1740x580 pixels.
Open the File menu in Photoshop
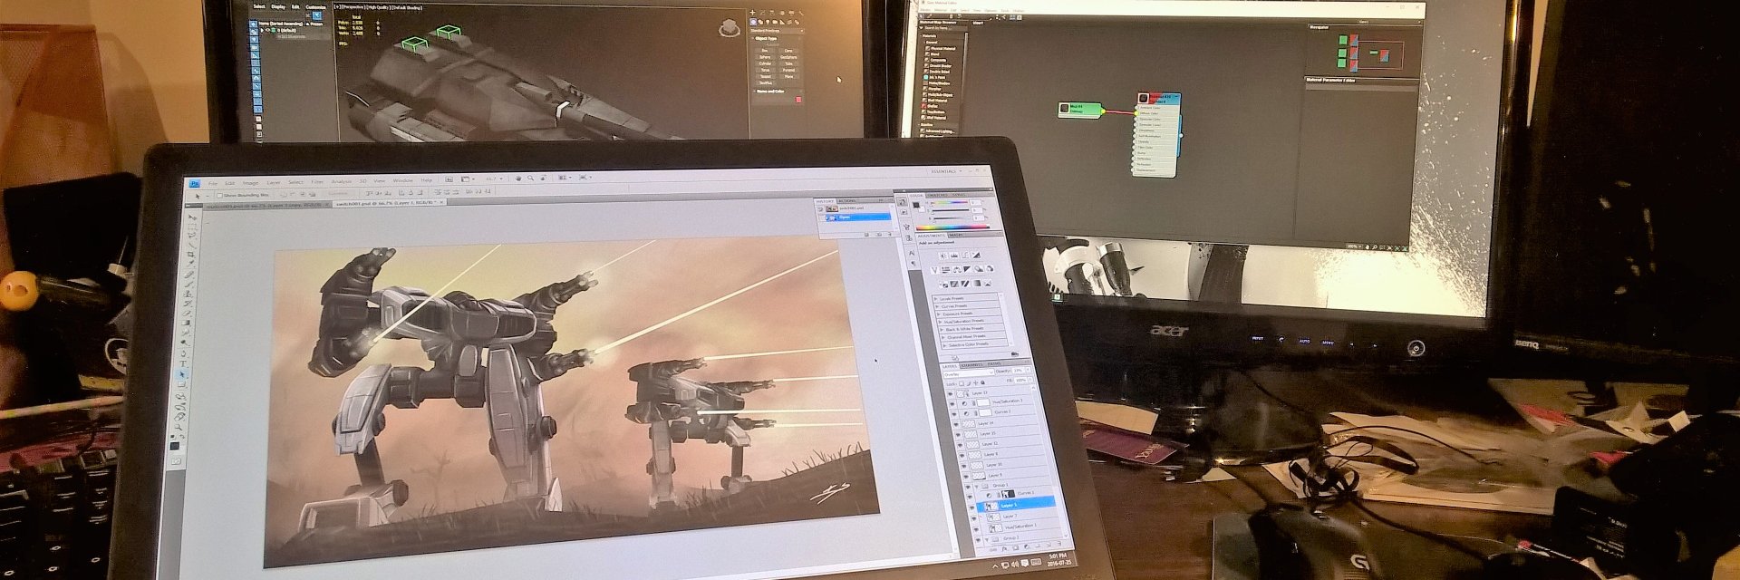(x=213, y=183)
